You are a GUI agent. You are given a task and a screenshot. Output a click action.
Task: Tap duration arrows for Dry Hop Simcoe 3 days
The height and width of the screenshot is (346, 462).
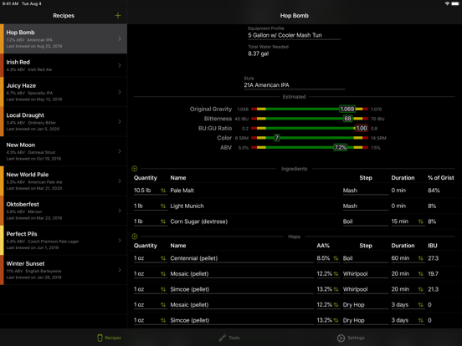point(420,320)
